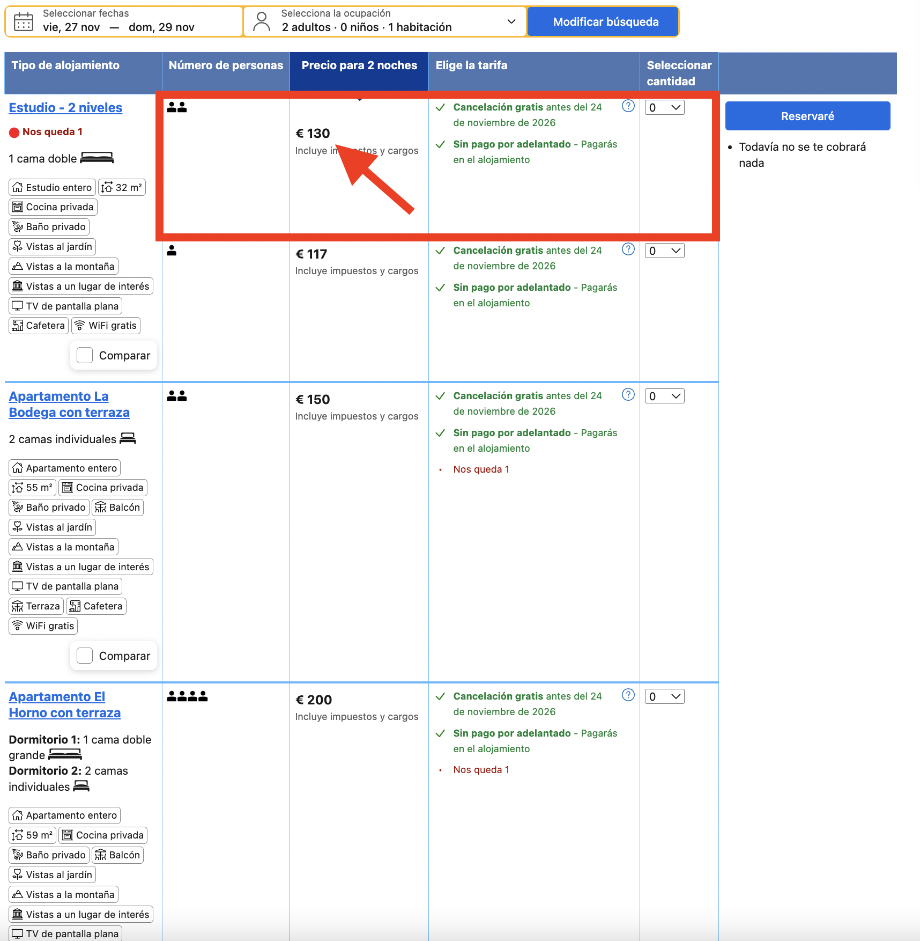
Task: Tick Comparar checkbox for Apartamento La Bodega
Action: pyautogui.click(x=85, y=656)
